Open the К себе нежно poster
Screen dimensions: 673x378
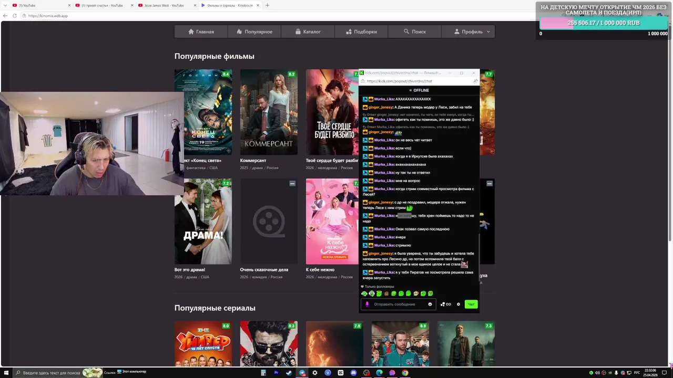pyautogui.click(x=332, y=221)
